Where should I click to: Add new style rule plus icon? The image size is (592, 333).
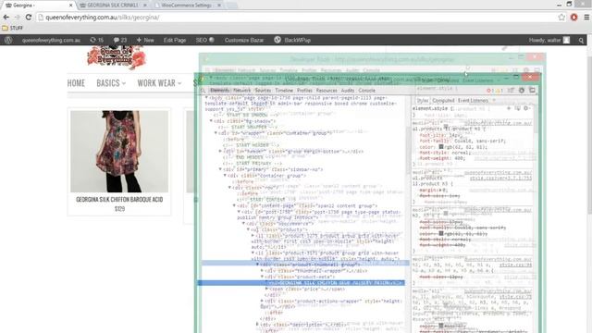509,108
